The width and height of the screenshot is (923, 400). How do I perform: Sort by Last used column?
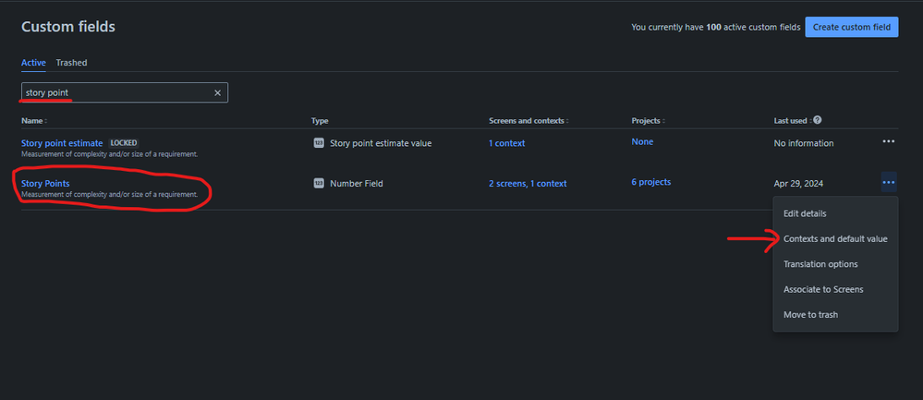pos(793,121)
